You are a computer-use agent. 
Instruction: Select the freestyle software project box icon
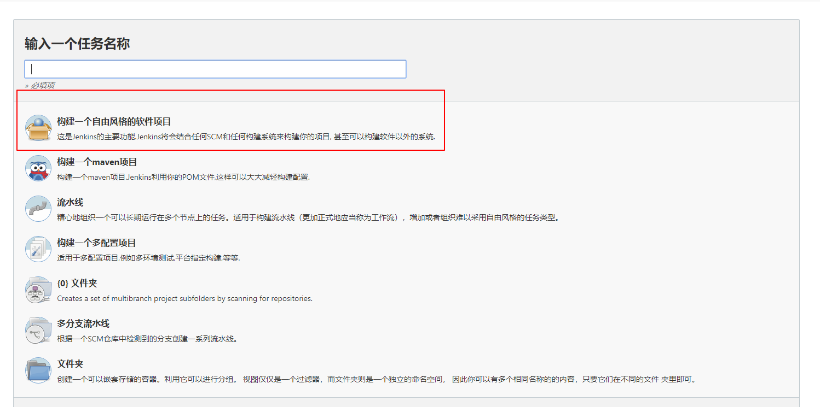point(38,128)
